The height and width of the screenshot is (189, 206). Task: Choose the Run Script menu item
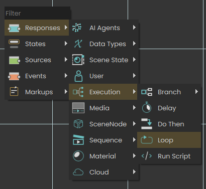(x=169, y=156)
